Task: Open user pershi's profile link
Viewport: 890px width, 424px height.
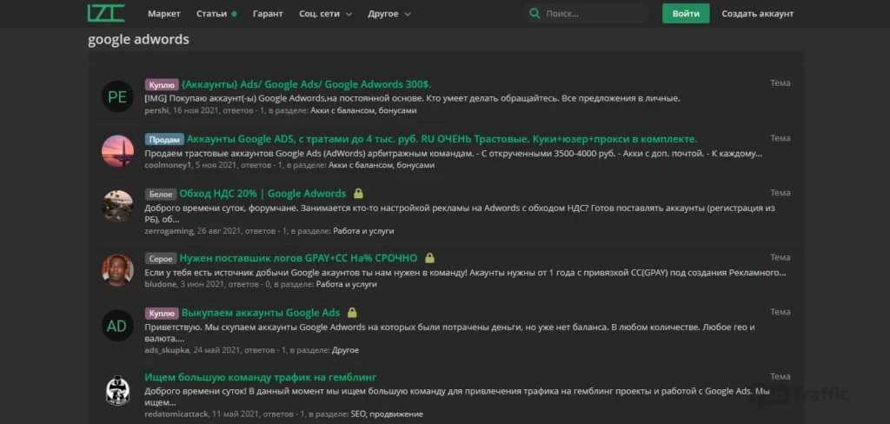Action: [156, 110]
